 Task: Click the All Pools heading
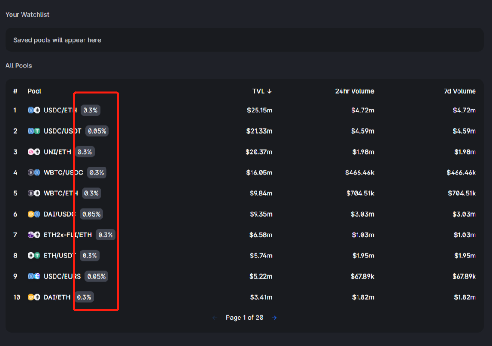[x=18, y=66]
